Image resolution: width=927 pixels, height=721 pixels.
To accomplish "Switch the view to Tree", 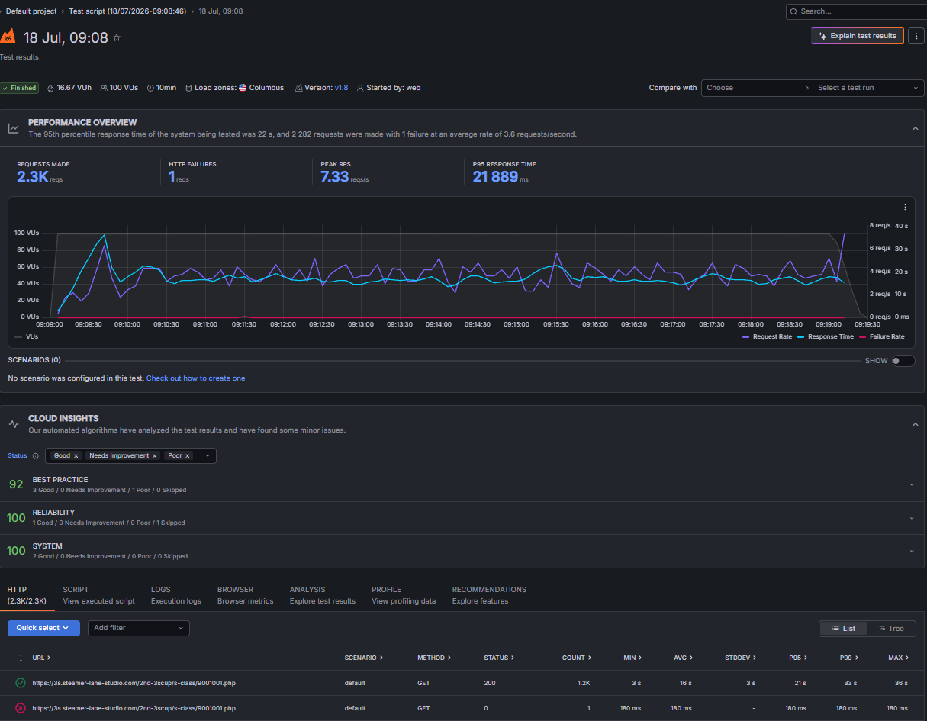I will tap(890, 629).
